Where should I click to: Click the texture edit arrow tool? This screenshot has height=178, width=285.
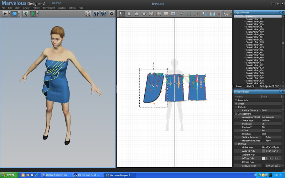point(226,14)
